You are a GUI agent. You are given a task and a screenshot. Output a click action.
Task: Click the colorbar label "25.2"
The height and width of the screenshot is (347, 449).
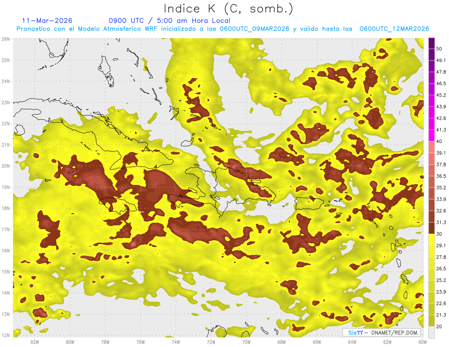pos(441,280)
